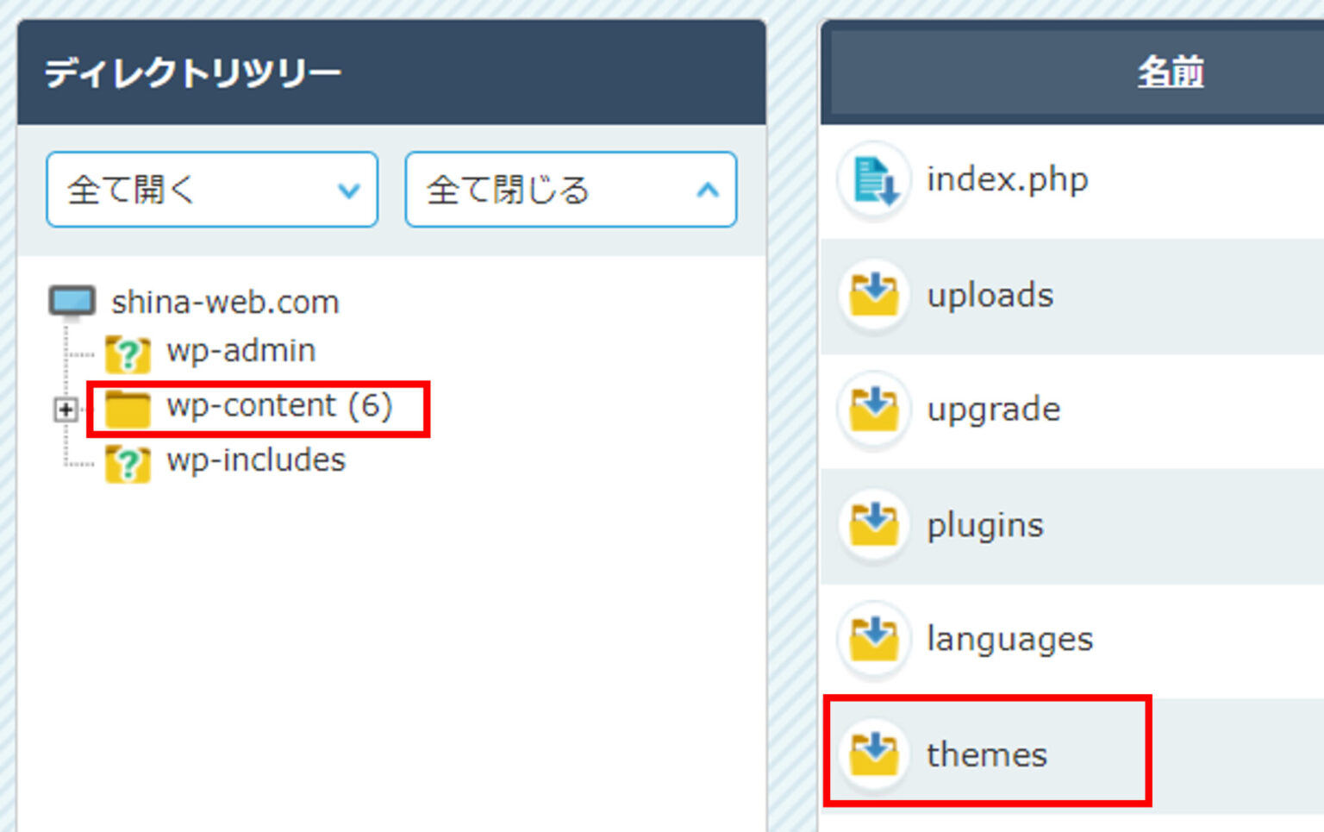This screenshot has width=1324, height=832.
Task: Select the shina-web.com root node
Action: [x=222, y=301]
